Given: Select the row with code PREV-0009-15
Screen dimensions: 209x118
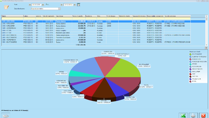Looking at the screenshot, I should click(x=96, y=42).
